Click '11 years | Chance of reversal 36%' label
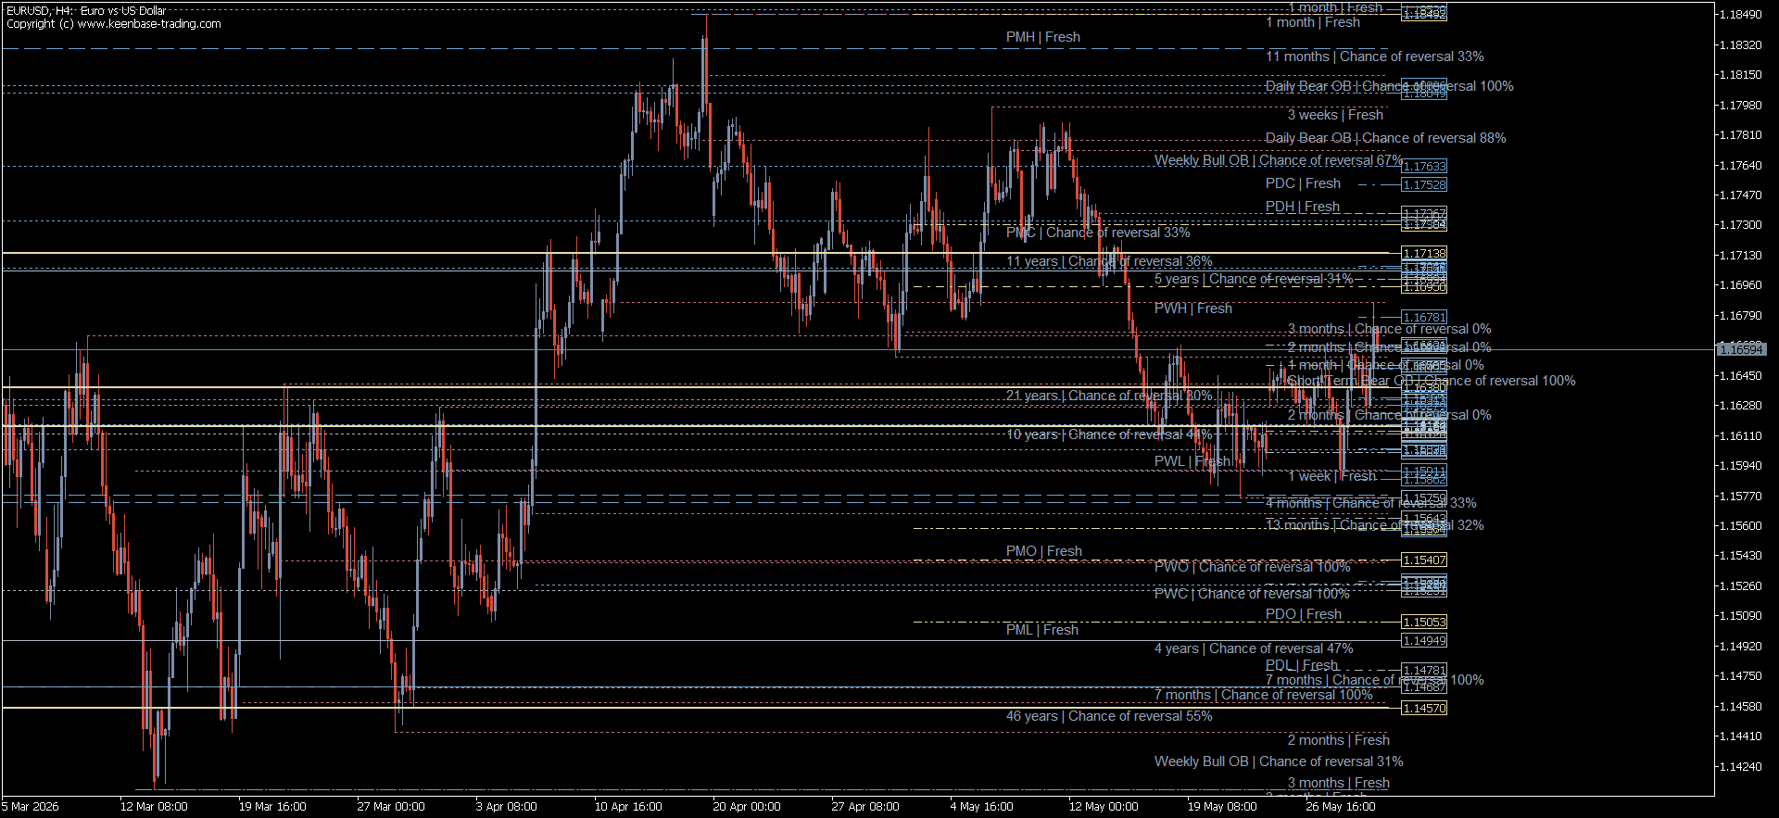The height and width of the screenshot is (818, 1779). pos(1109,261)
